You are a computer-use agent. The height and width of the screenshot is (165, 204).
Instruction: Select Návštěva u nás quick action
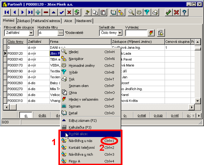[x=80, y=141]
